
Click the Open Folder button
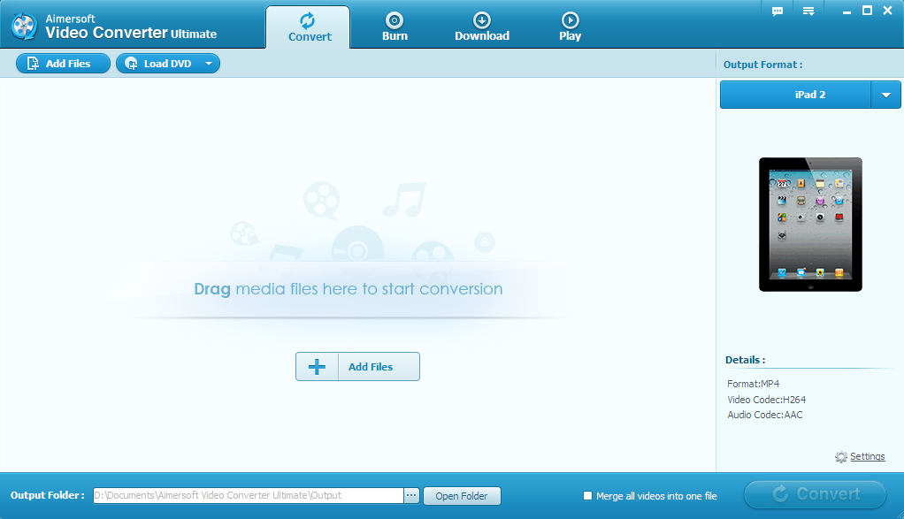click(462, 495)
